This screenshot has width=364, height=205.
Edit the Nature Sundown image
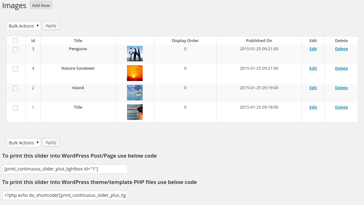(x=313, y=68)
